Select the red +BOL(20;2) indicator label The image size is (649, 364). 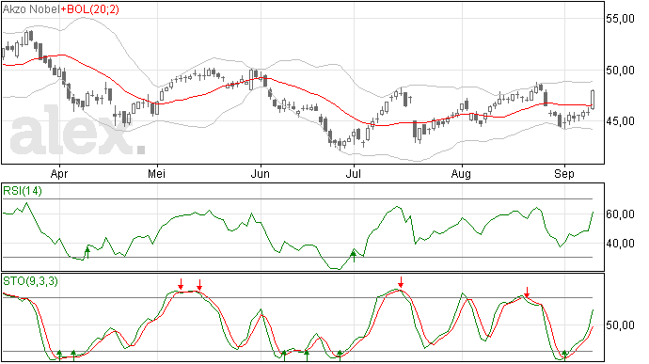coord(90,9)
